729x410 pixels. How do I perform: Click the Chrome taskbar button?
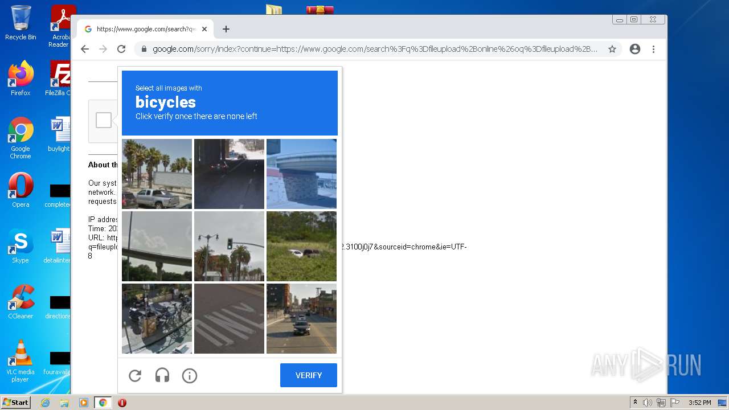(103, 403)
